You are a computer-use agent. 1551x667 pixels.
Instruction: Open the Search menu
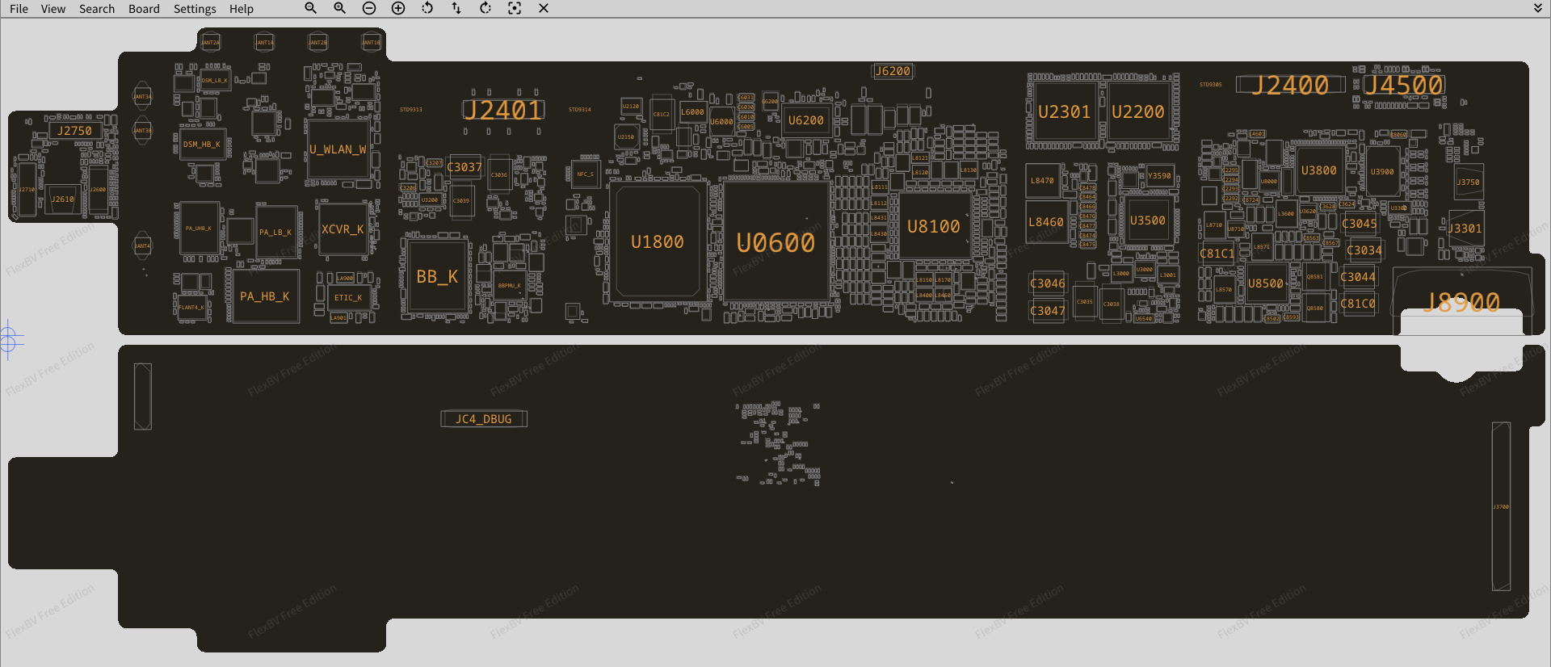97,9
